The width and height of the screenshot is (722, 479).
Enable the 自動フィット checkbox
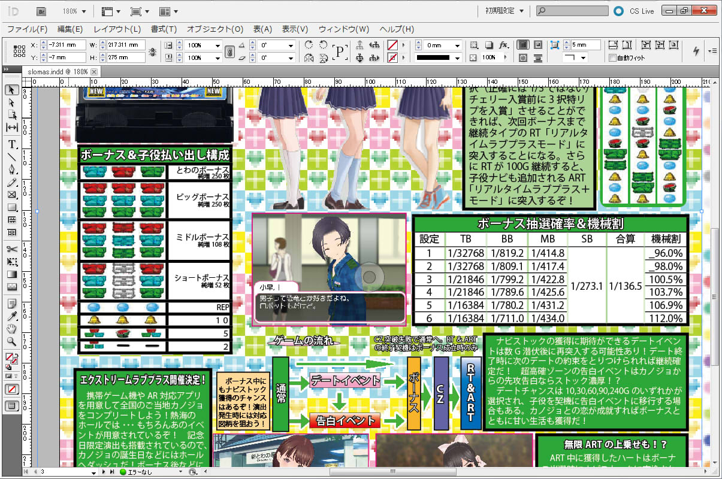[612, 58]
